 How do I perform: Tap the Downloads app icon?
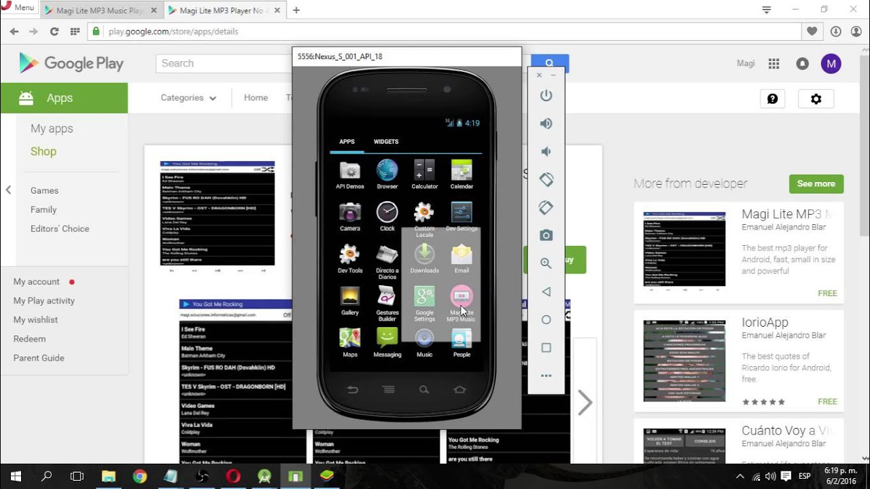coord(424,258)
